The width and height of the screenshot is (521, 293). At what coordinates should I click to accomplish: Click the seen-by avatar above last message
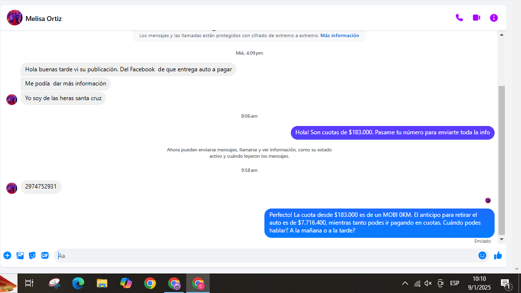(488, 200)
